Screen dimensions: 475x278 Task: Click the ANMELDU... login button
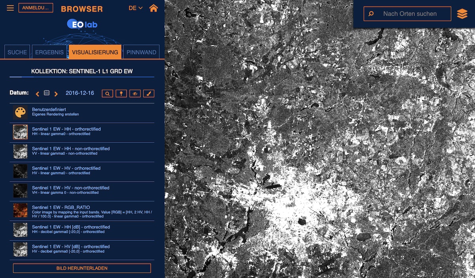(36, 8)
